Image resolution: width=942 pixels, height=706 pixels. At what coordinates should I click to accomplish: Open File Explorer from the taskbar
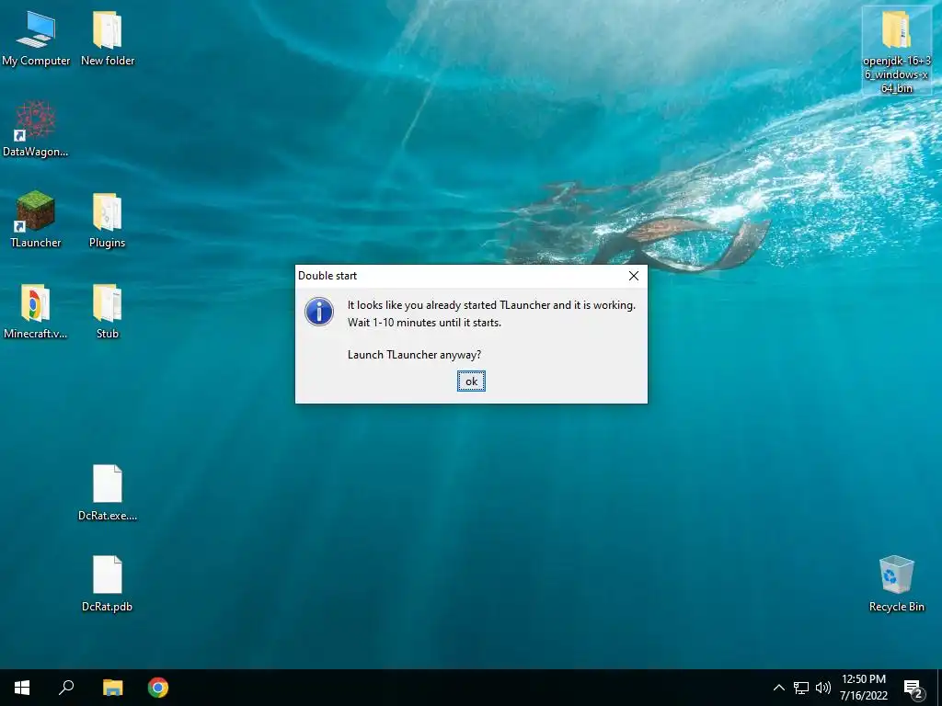[112, 688]
